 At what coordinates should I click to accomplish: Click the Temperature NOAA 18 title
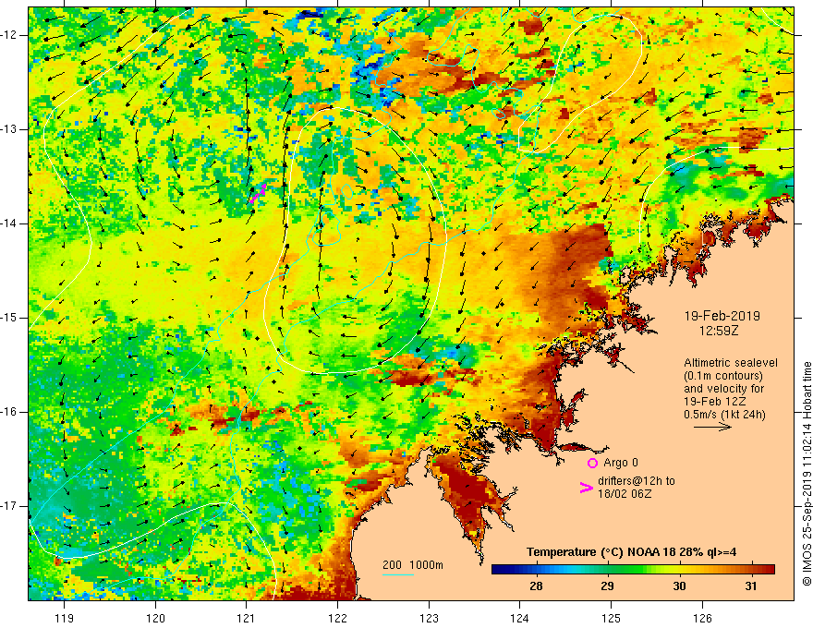[632, 552]
